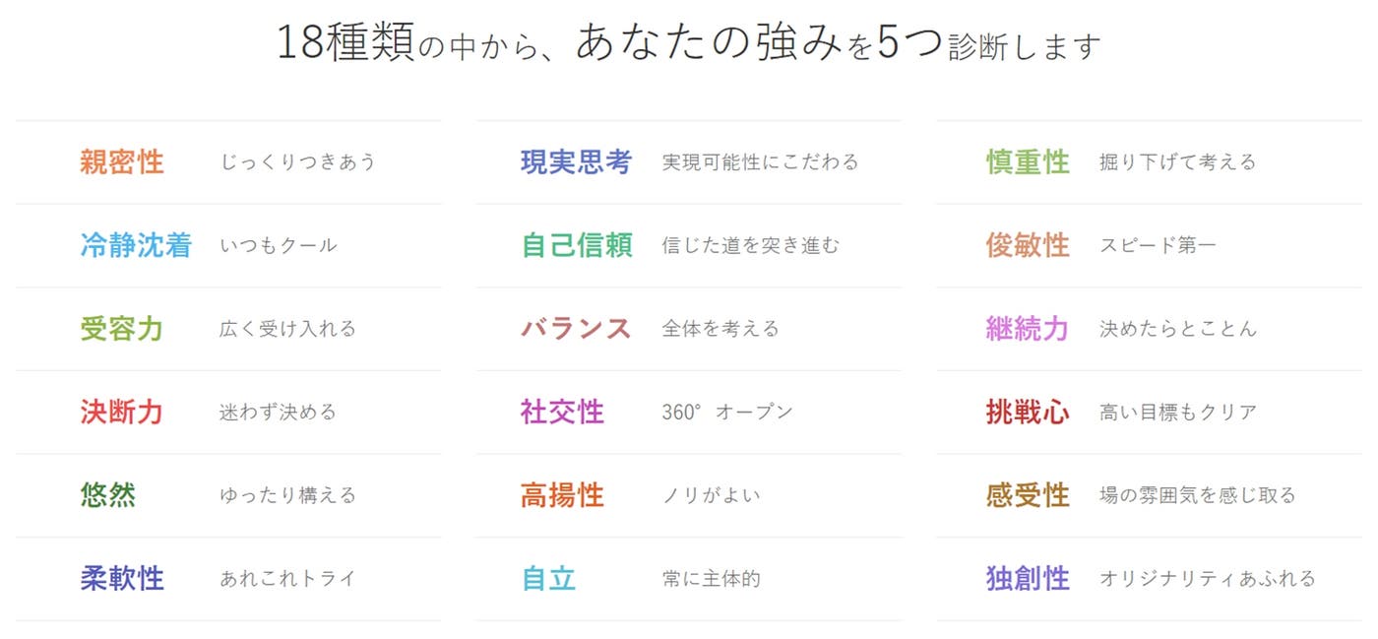The height and width of the screenshot is (639, 1378).
Task: Click the 感受性 strength label
Action: click(1028, 495)
